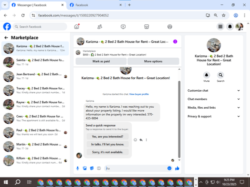
Task: Reply to the message with arrow icon
Action: click(x=141, y=140)
